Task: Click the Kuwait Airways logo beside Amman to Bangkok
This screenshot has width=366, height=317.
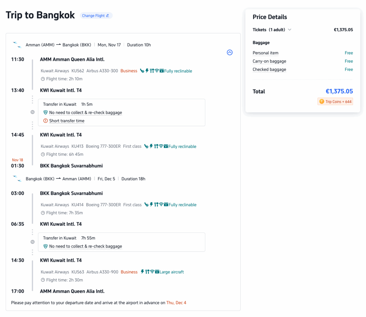Action: (17, 45)
